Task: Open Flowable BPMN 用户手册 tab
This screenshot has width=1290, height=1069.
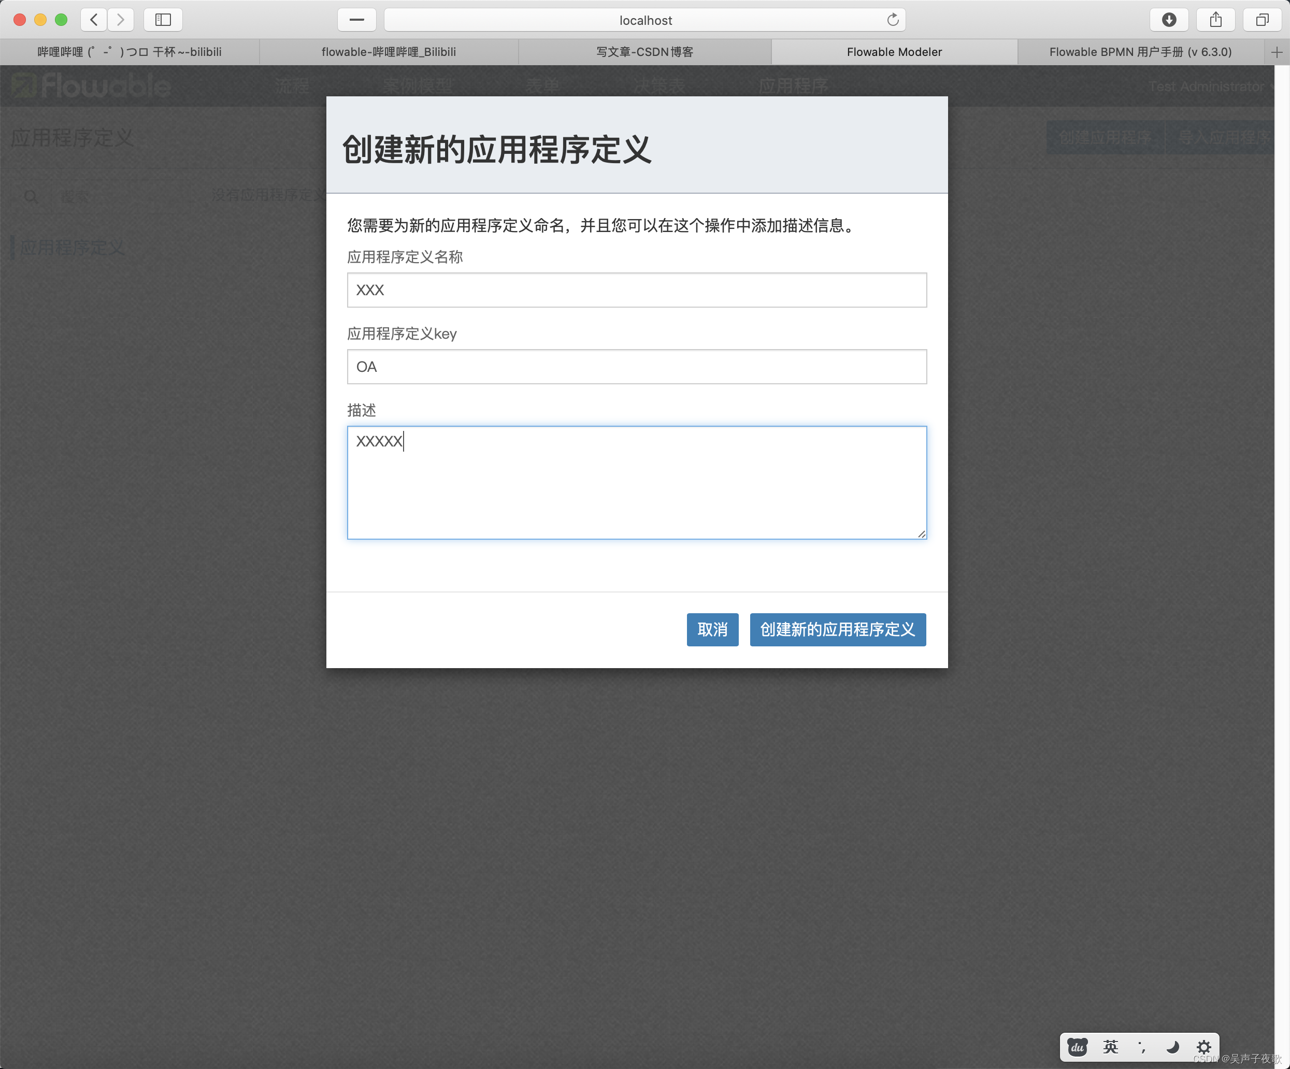Action: coord(1141,52)
